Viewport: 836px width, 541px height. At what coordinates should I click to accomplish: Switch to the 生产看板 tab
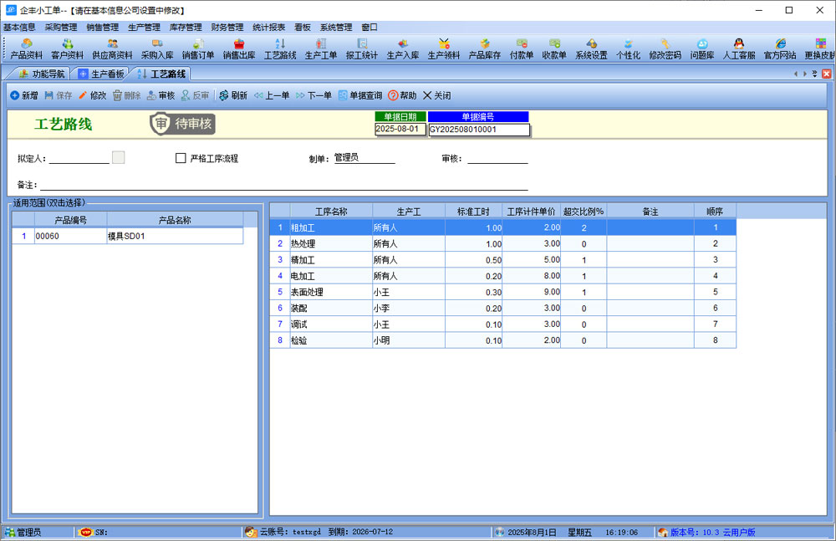click(x=101, y=74)
